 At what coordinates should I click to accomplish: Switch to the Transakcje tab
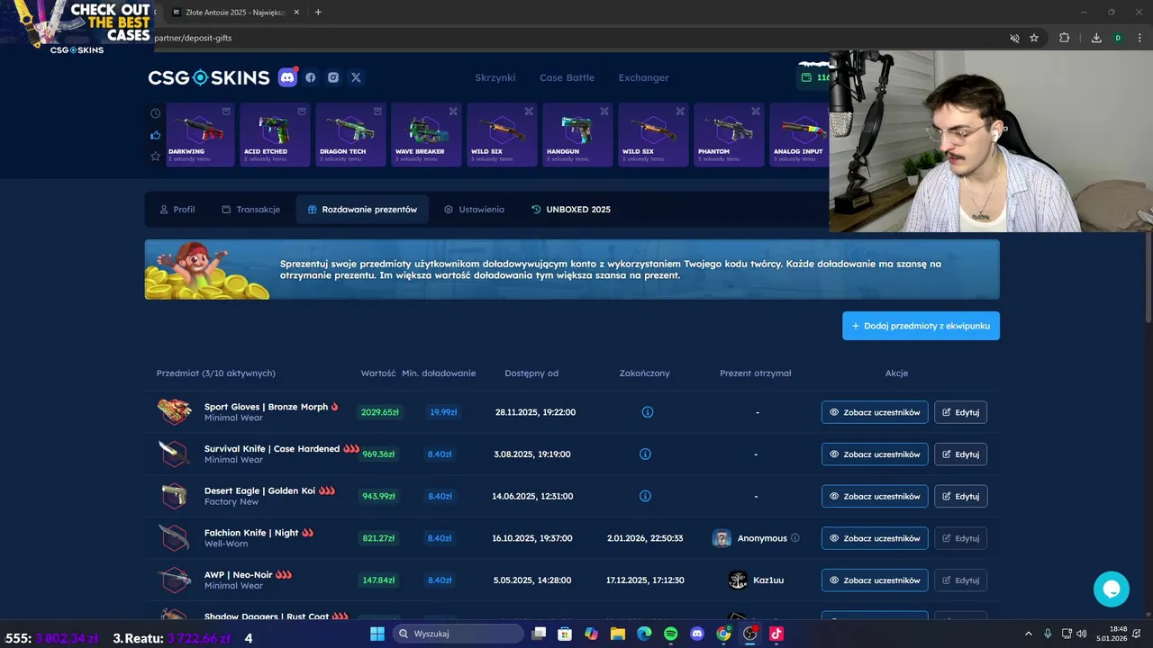point(250,210)
